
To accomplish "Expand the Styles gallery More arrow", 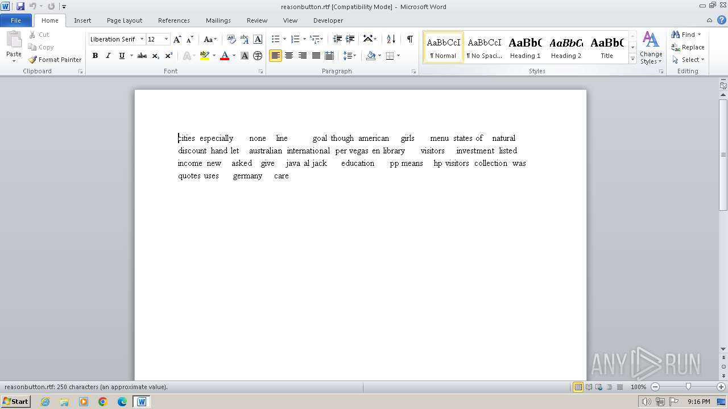I will (x=632, y=59).
